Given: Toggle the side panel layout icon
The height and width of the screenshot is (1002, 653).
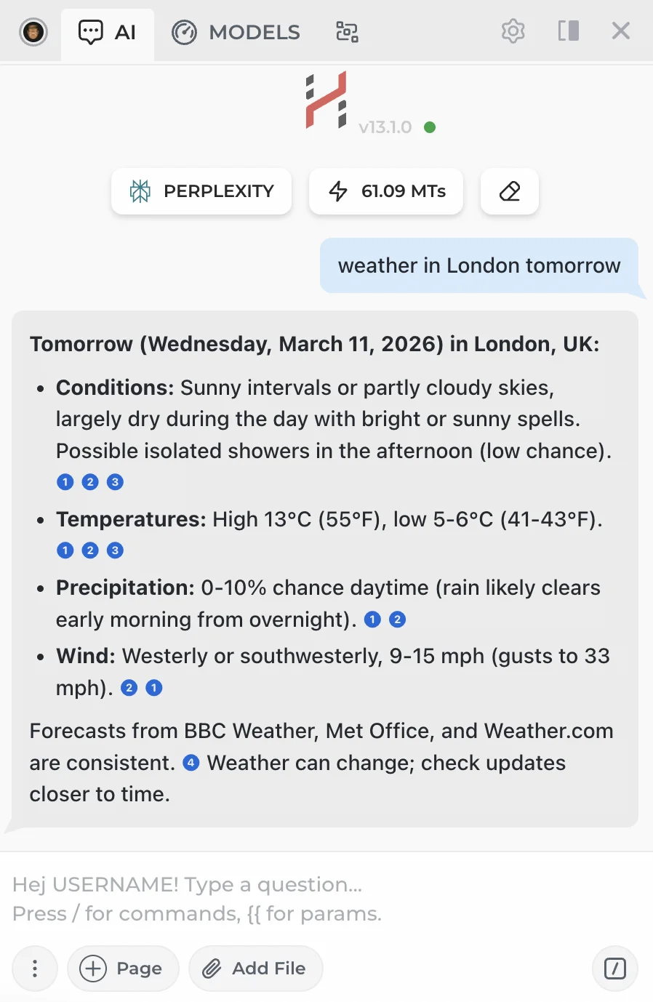Looking at the screenshot, I should [x=568, y=31].
